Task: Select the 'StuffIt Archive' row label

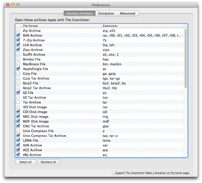Action: point(34,55)
